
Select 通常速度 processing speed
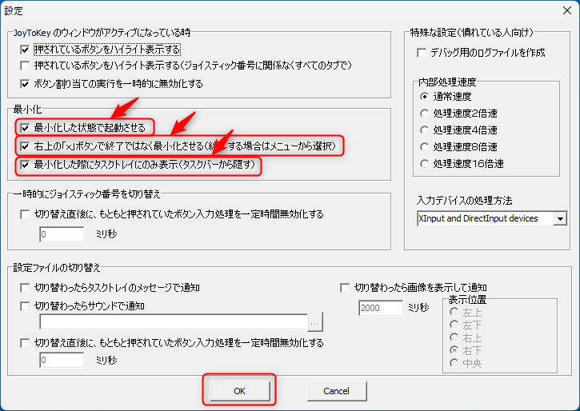click(x=425, y=96)
